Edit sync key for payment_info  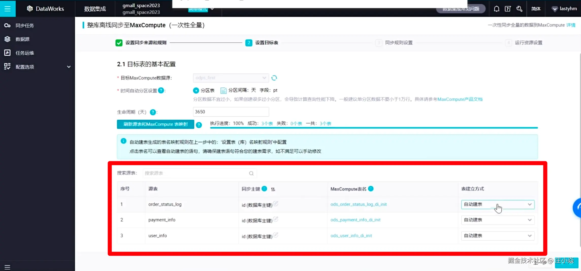point(276,219)
